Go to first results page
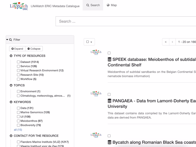The width and height of the screenshot is (196, 147). [x=166, y=42]
